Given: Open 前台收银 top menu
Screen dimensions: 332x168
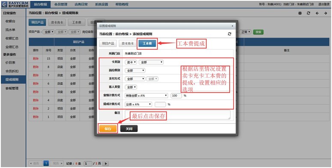Looking at the screenshot, I should (40, 4).
